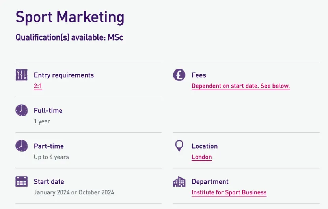Click the Entry requirements sliders icon
Viewport: 328px width, 209px height.
[21, 75]
